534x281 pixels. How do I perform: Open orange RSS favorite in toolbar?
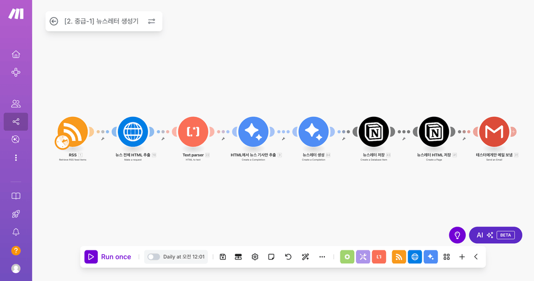pos(399,257)
